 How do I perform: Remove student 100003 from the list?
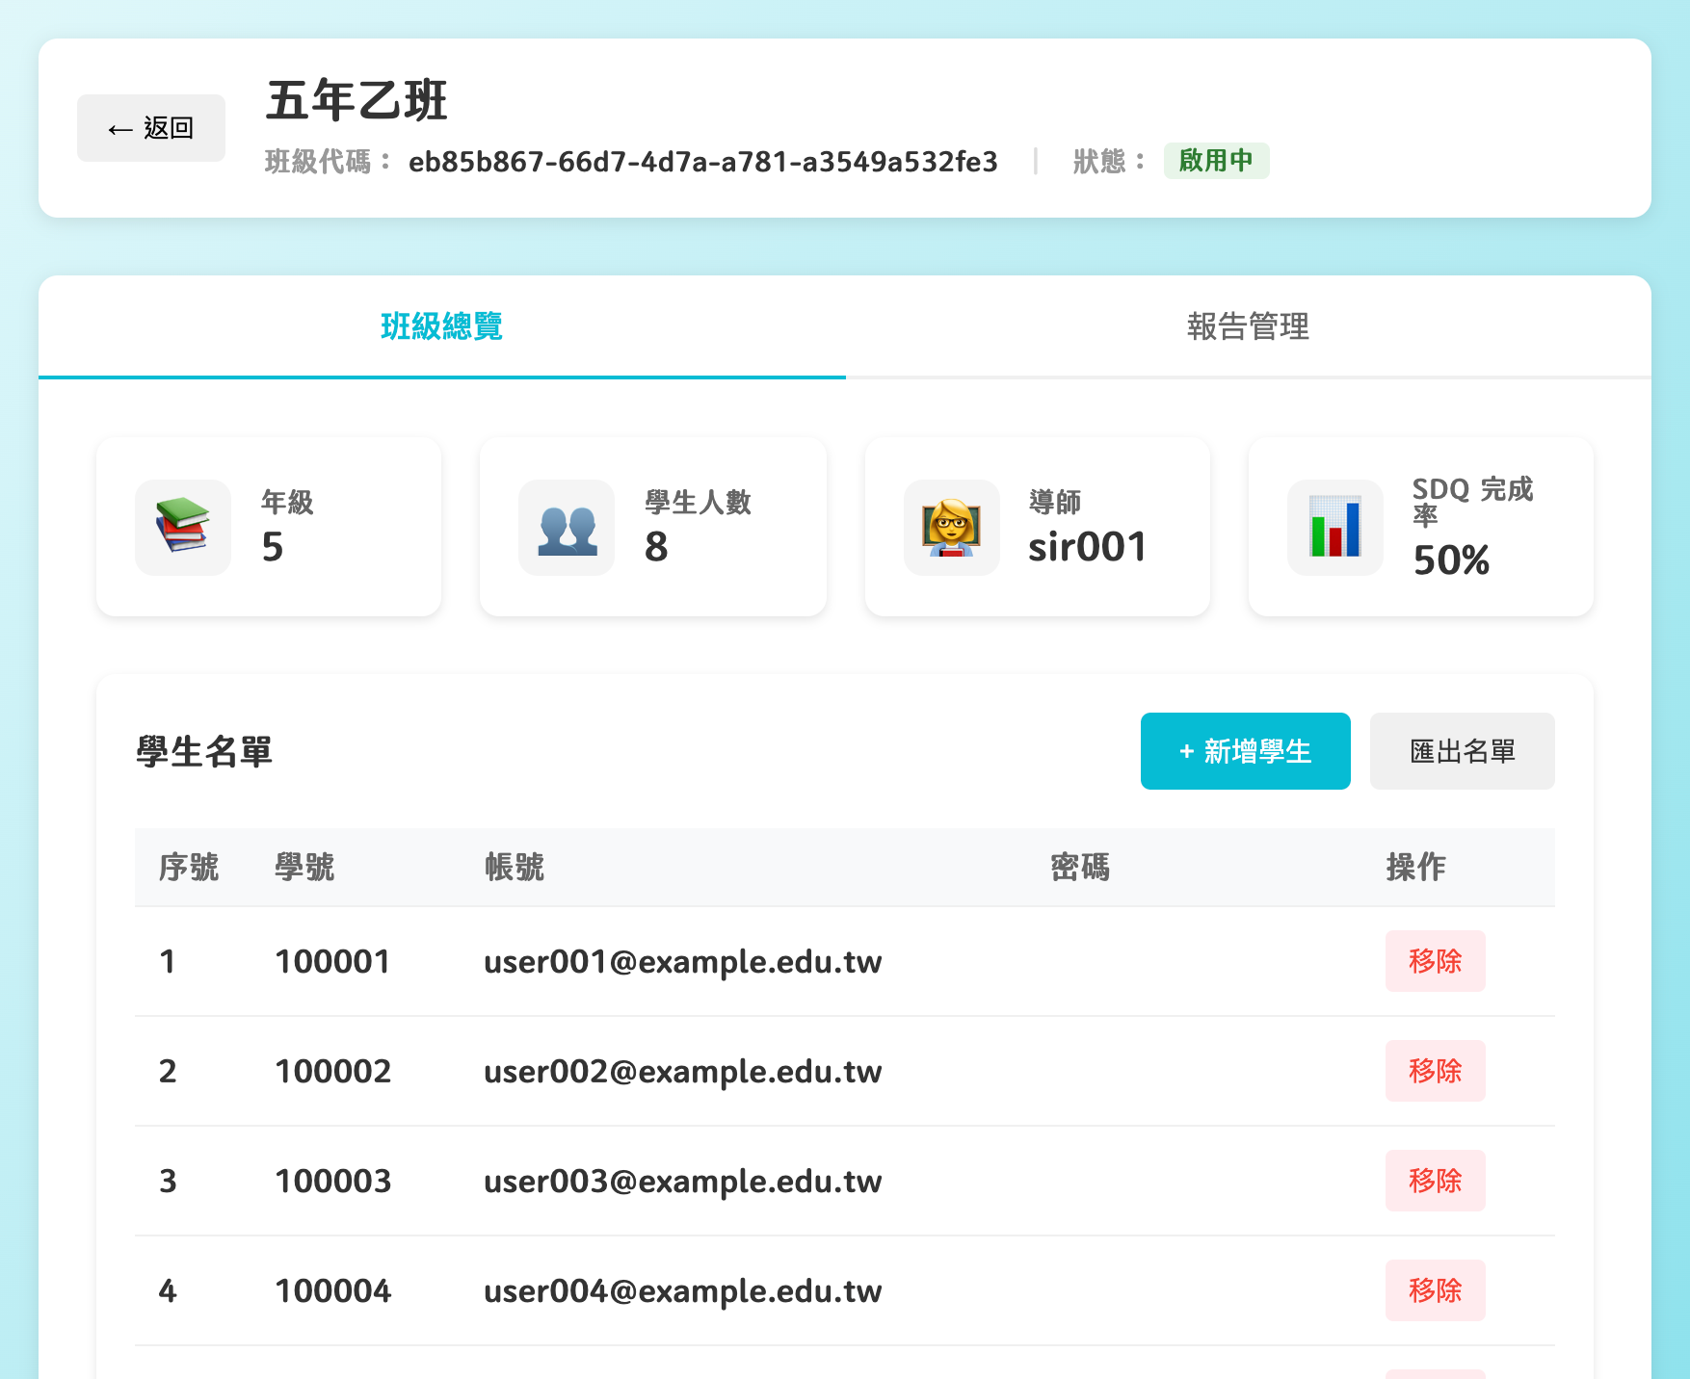point(1435,1181)
